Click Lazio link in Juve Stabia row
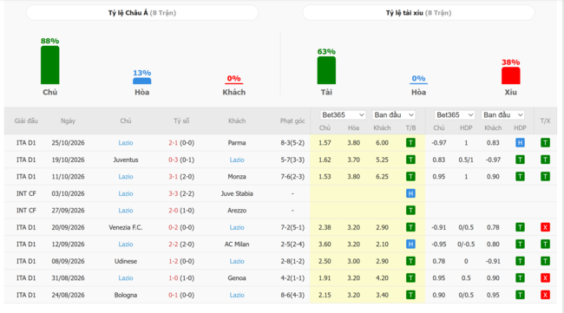This screenshot has height=313, width=564. 126,193
